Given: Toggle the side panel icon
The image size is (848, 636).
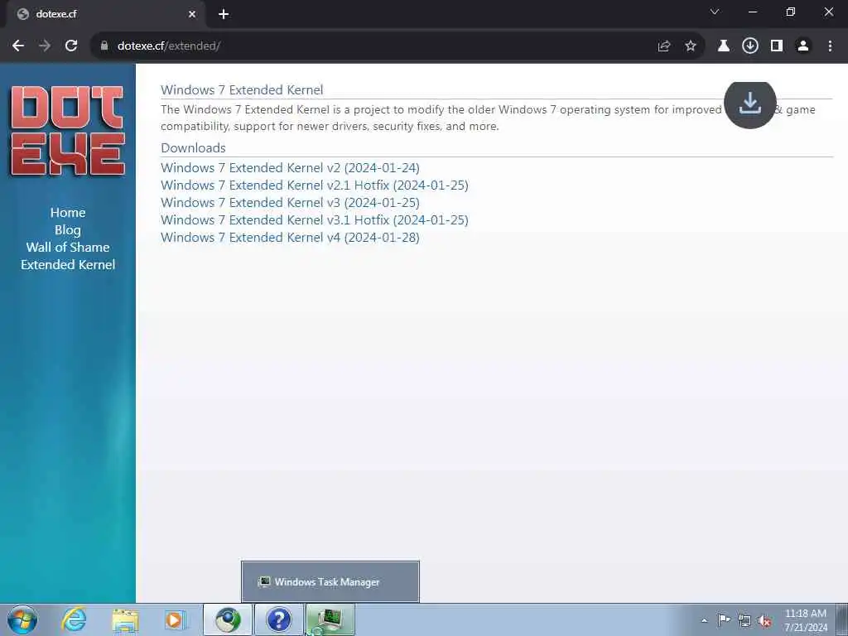Looking at the screenshot, I should tap(777, 46).
